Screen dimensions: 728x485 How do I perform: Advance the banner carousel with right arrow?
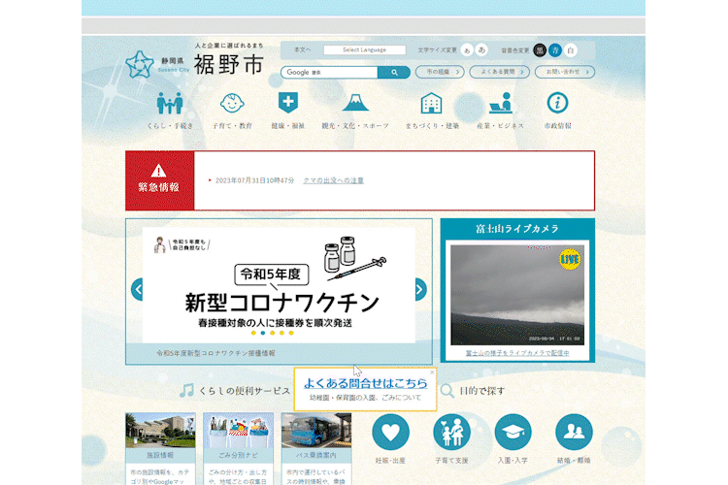pyautogui.click(x=420, y=289)
